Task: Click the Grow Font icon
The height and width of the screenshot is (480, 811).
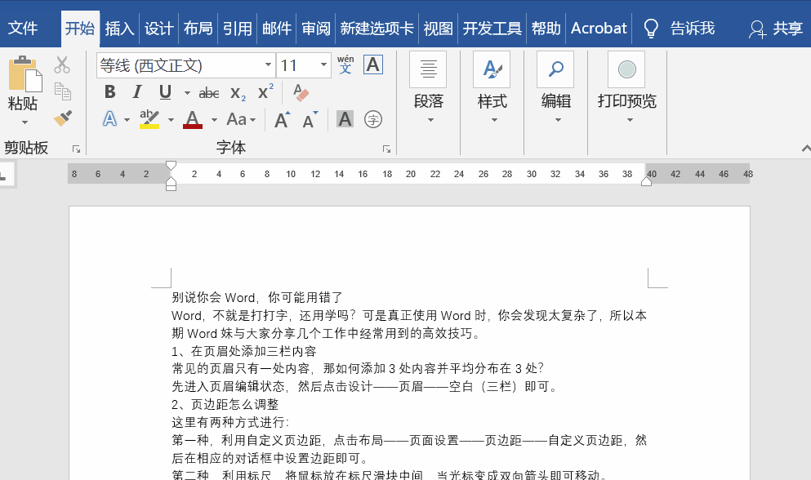Action: point(280,119)
